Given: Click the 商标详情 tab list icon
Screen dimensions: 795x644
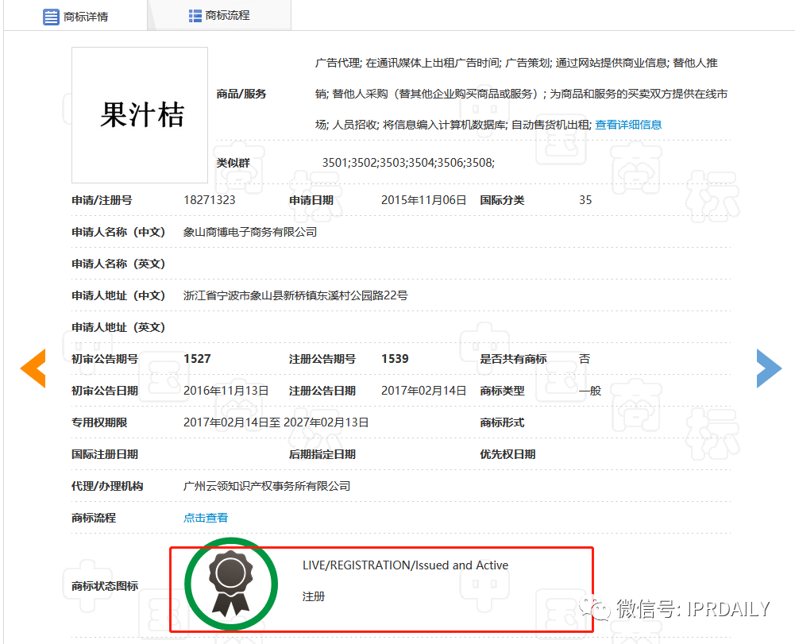Looking at the screenshot, I should pos(51,17).
